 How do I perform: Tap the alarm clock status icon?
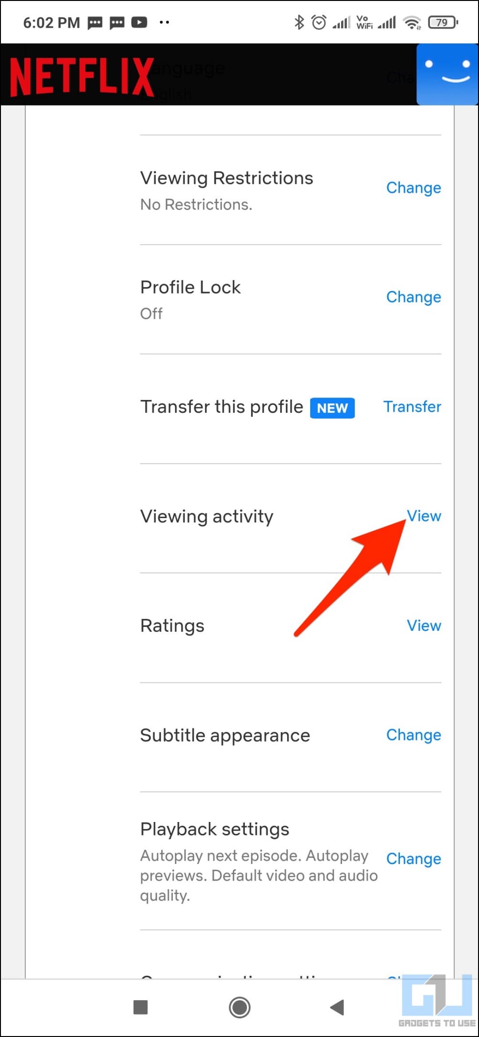tap(319, 22)
